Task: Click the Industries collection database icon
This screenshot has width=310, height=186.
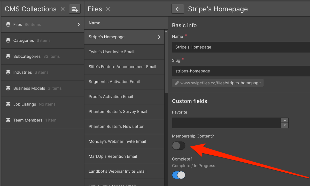Action: point(8,73)
